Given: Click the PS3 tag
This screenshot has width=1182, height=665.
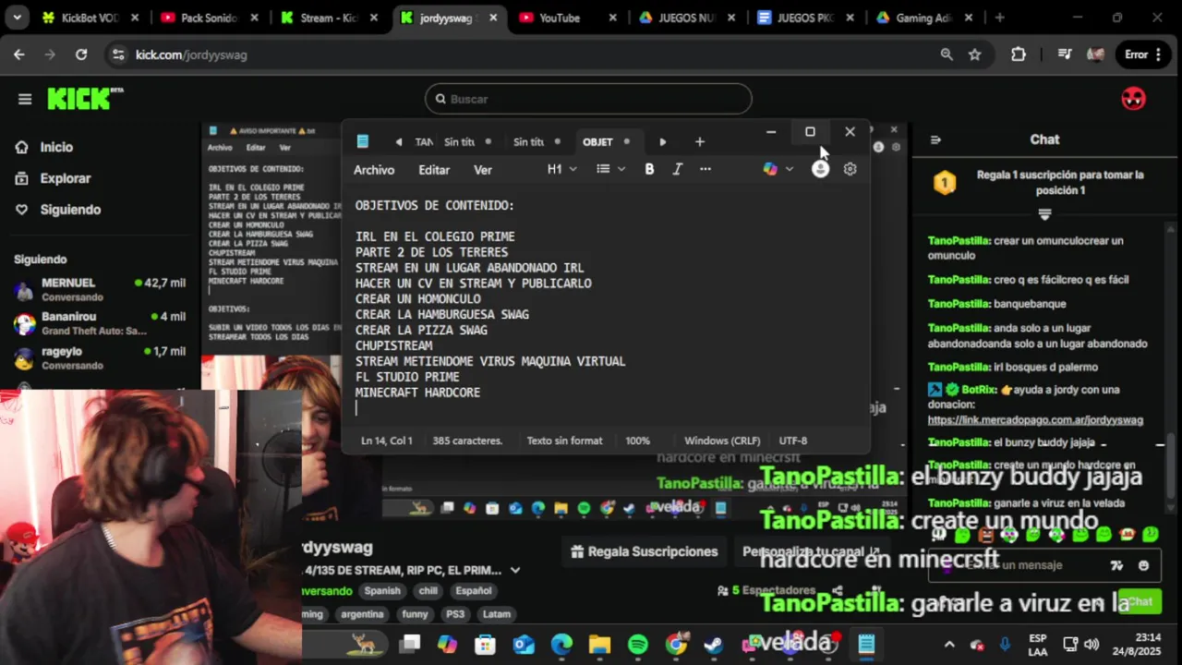Looking at the screenshot, I should pyautogui.click(x=454, y=614).
